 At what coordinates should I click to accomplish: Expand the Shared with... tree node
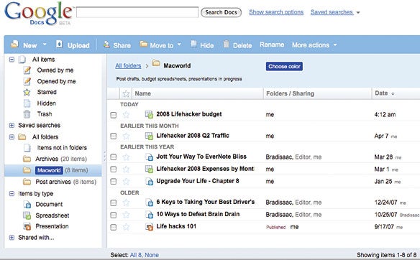(x=12, y=237)
